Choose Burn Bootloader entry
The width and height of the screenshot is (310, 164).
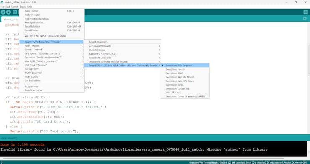52,91
